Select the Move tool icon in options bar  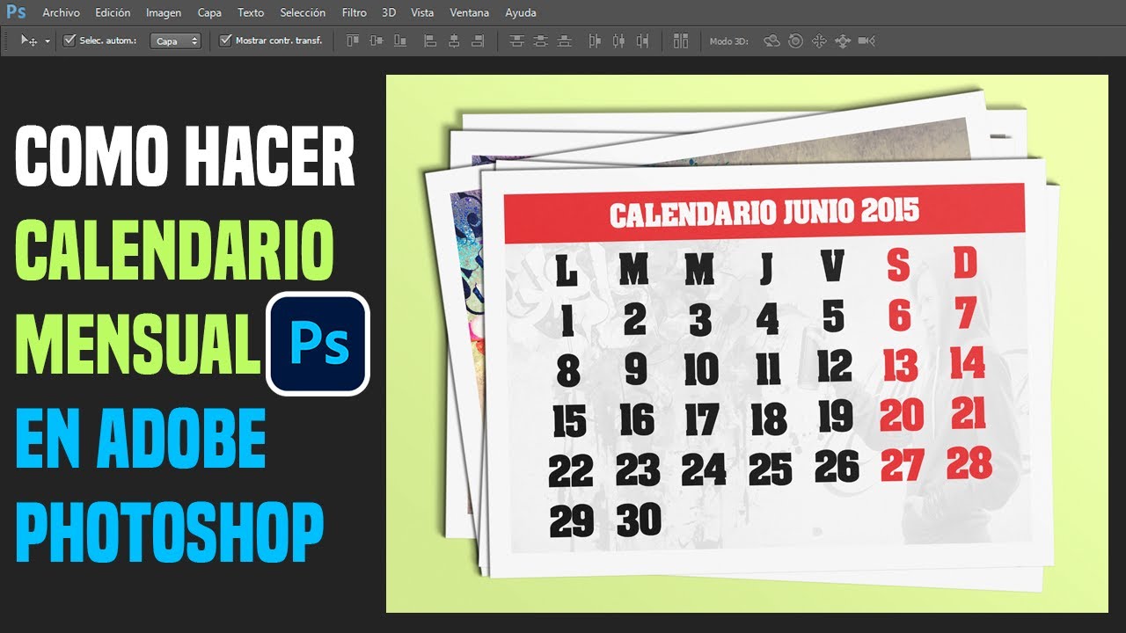pyautogui.click(x=30, y=40)
